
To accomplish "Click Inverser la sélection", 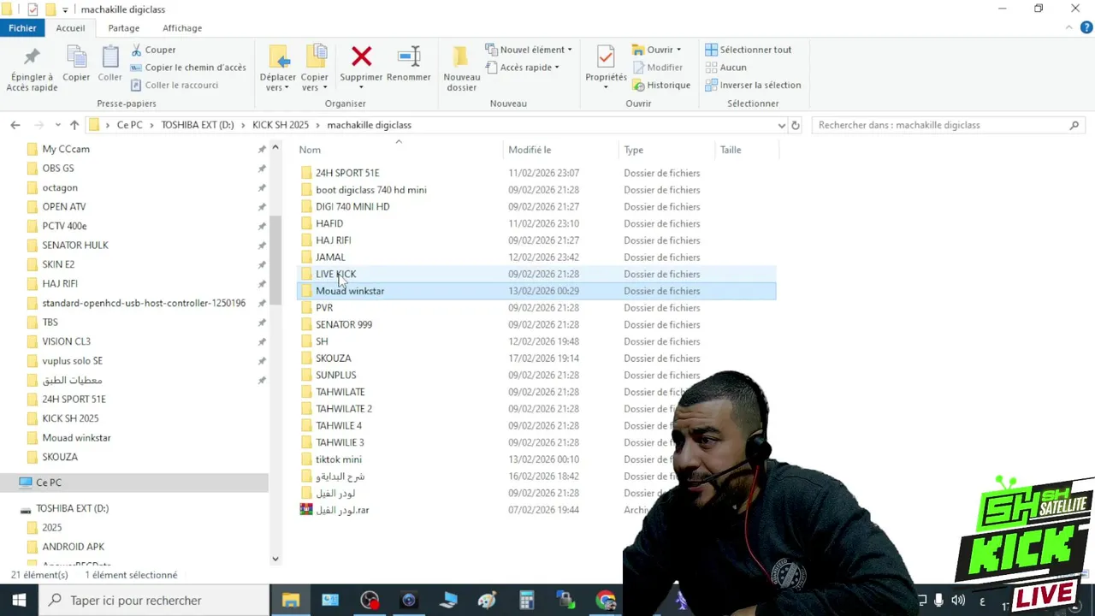I will click(753, 85).
